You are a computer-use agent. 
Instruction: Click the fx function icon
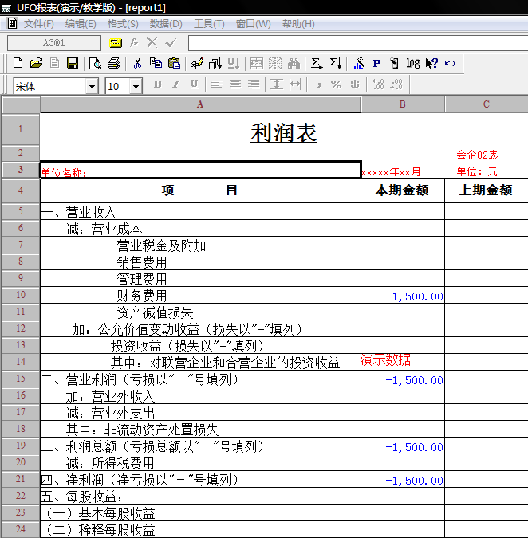click(x=134, y=42)
